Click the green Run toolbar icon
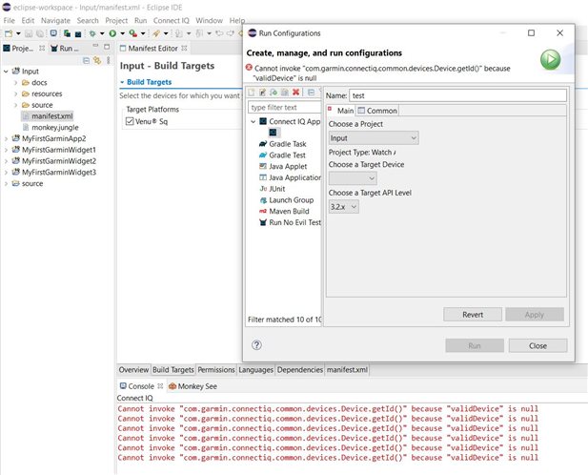Image resolution: width=588 pixels, height=475 pixels. tap(112, 33)
